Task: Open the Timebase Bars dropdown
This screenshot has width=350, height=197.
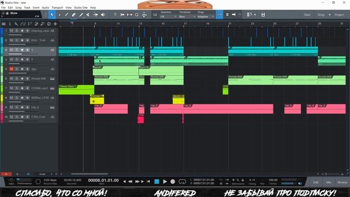Action: coord(187,17)
